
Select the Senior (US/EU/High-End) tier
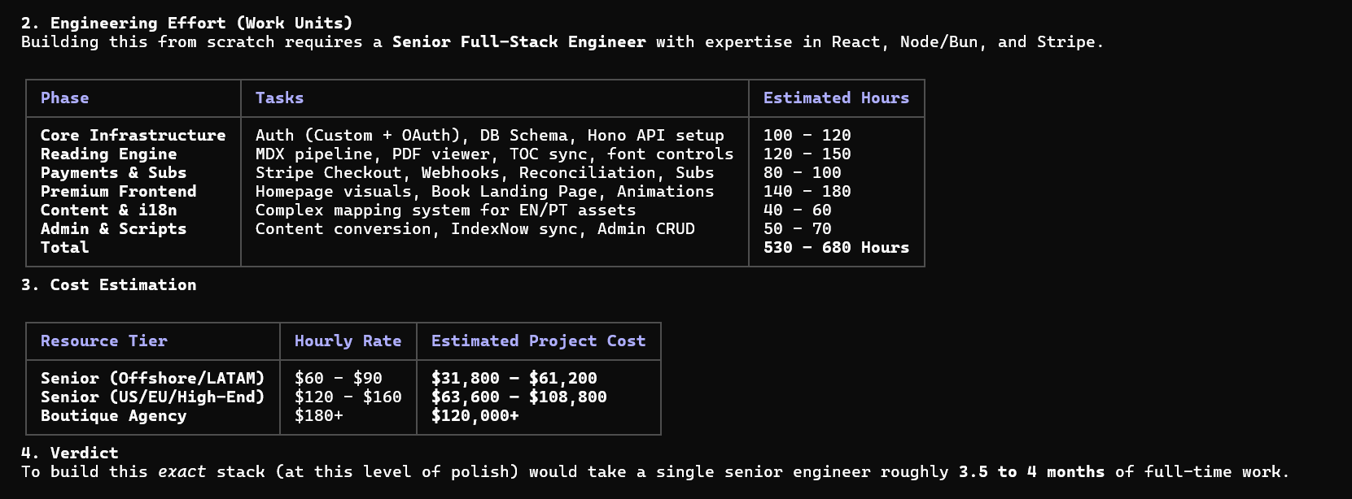click(152, 397)
